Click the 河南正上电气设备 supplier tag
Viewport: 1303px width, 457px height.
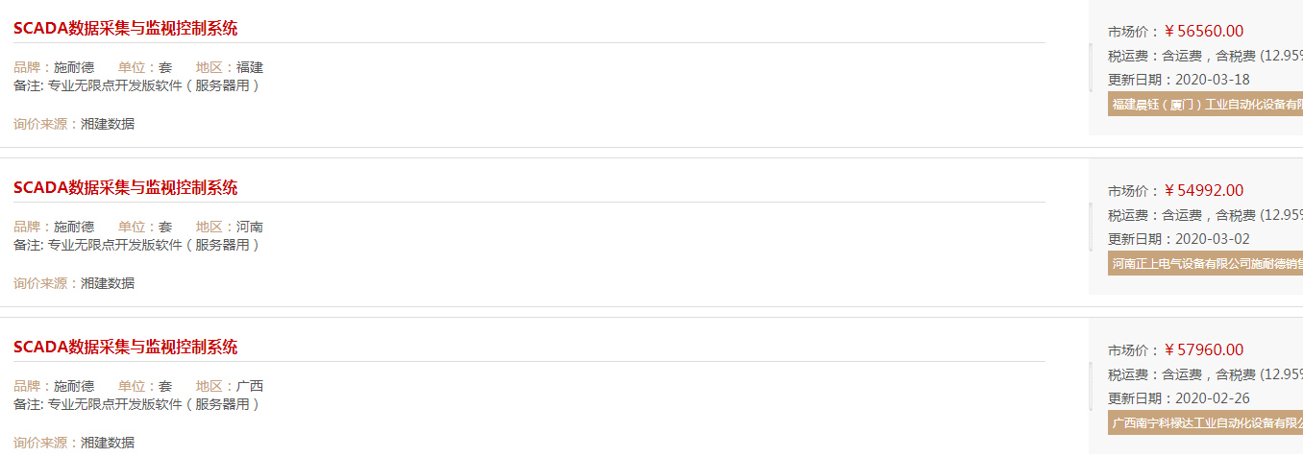point(1205,263)
